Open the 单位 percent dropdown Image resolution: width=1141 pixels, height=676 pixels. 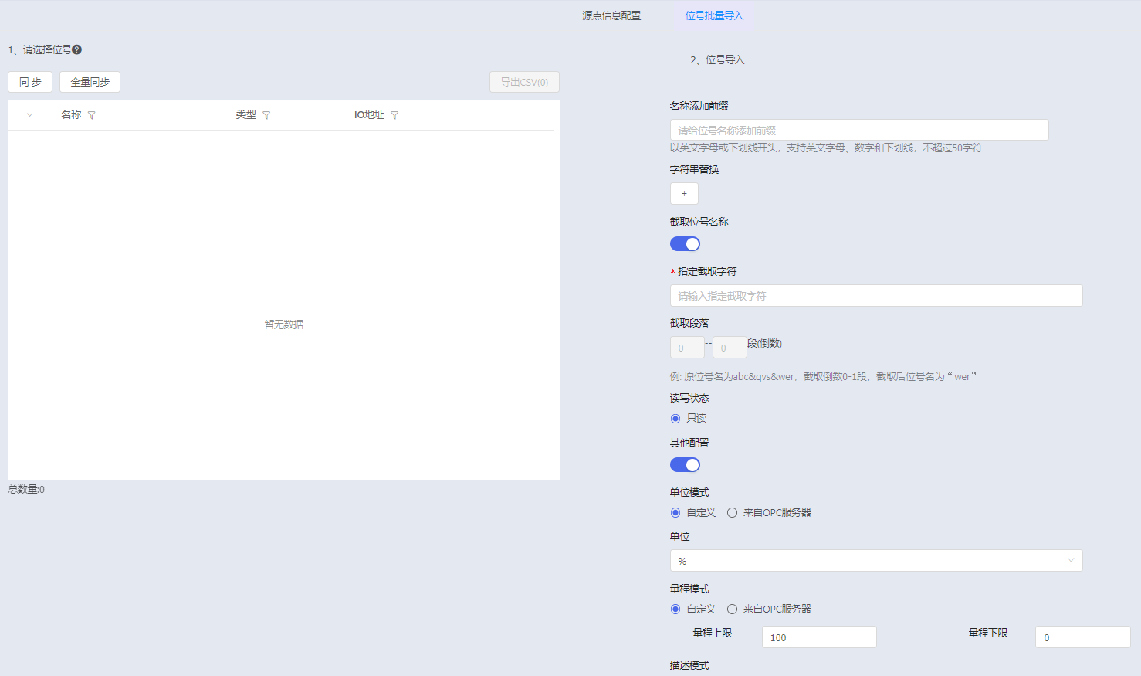click(875, 561)
